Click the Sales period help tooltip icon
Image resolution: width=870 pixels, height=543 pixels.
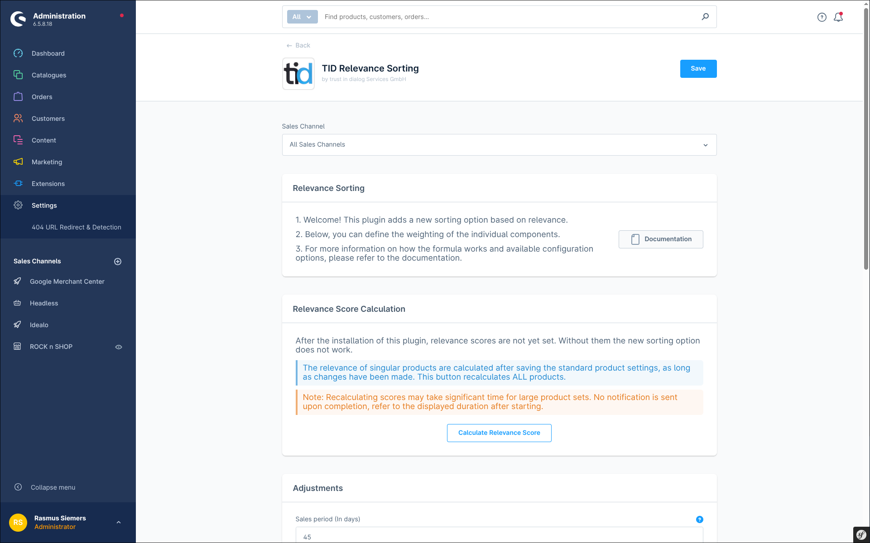pos(699,519)
